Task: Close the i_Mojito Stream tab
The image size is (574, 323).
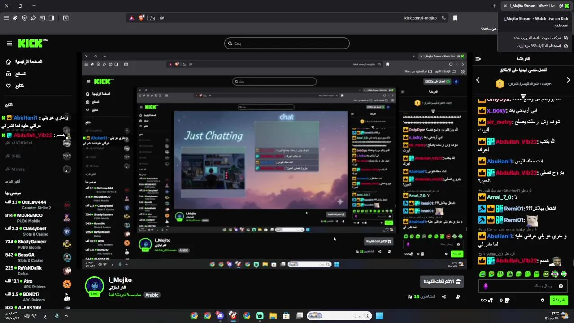Action: pyautogui.click(x=505, y=6)
